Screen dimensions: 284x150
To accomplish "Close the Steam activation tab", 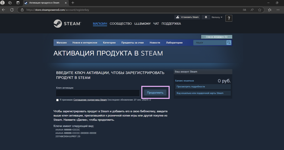I will 66,3.
